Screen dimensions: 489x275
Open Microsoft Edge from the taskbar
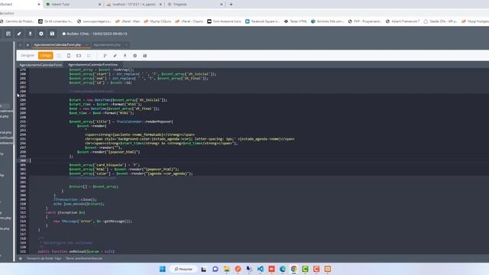coord(283,269)
